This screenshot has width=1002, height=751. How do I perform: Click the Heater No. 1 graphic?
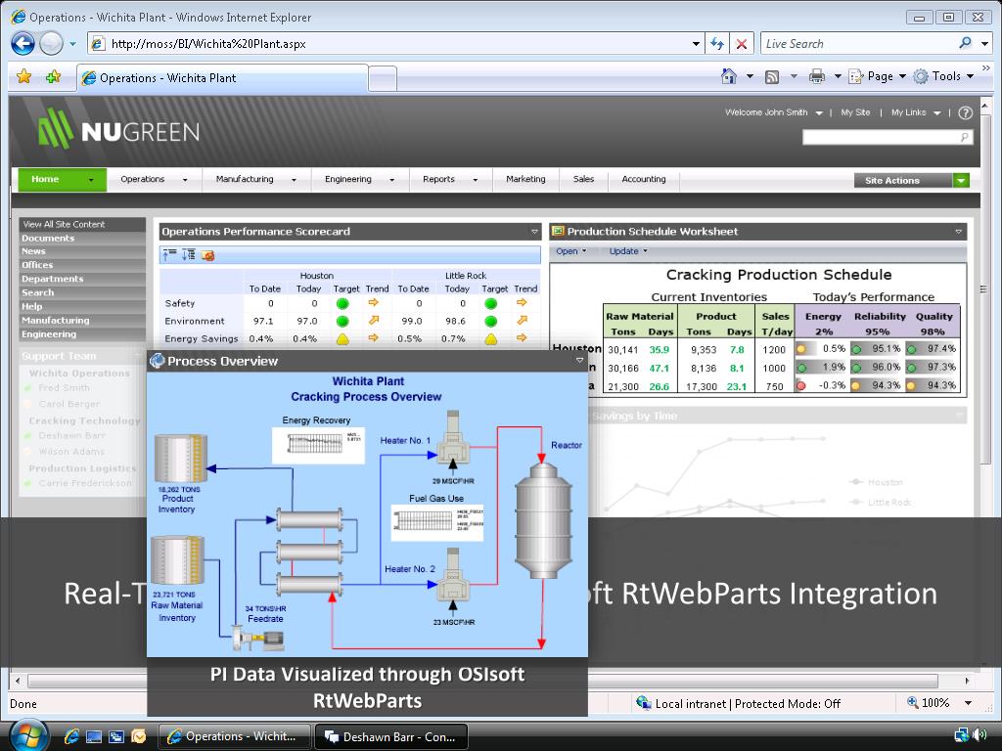pyautogui.click(x=453, y=438)
